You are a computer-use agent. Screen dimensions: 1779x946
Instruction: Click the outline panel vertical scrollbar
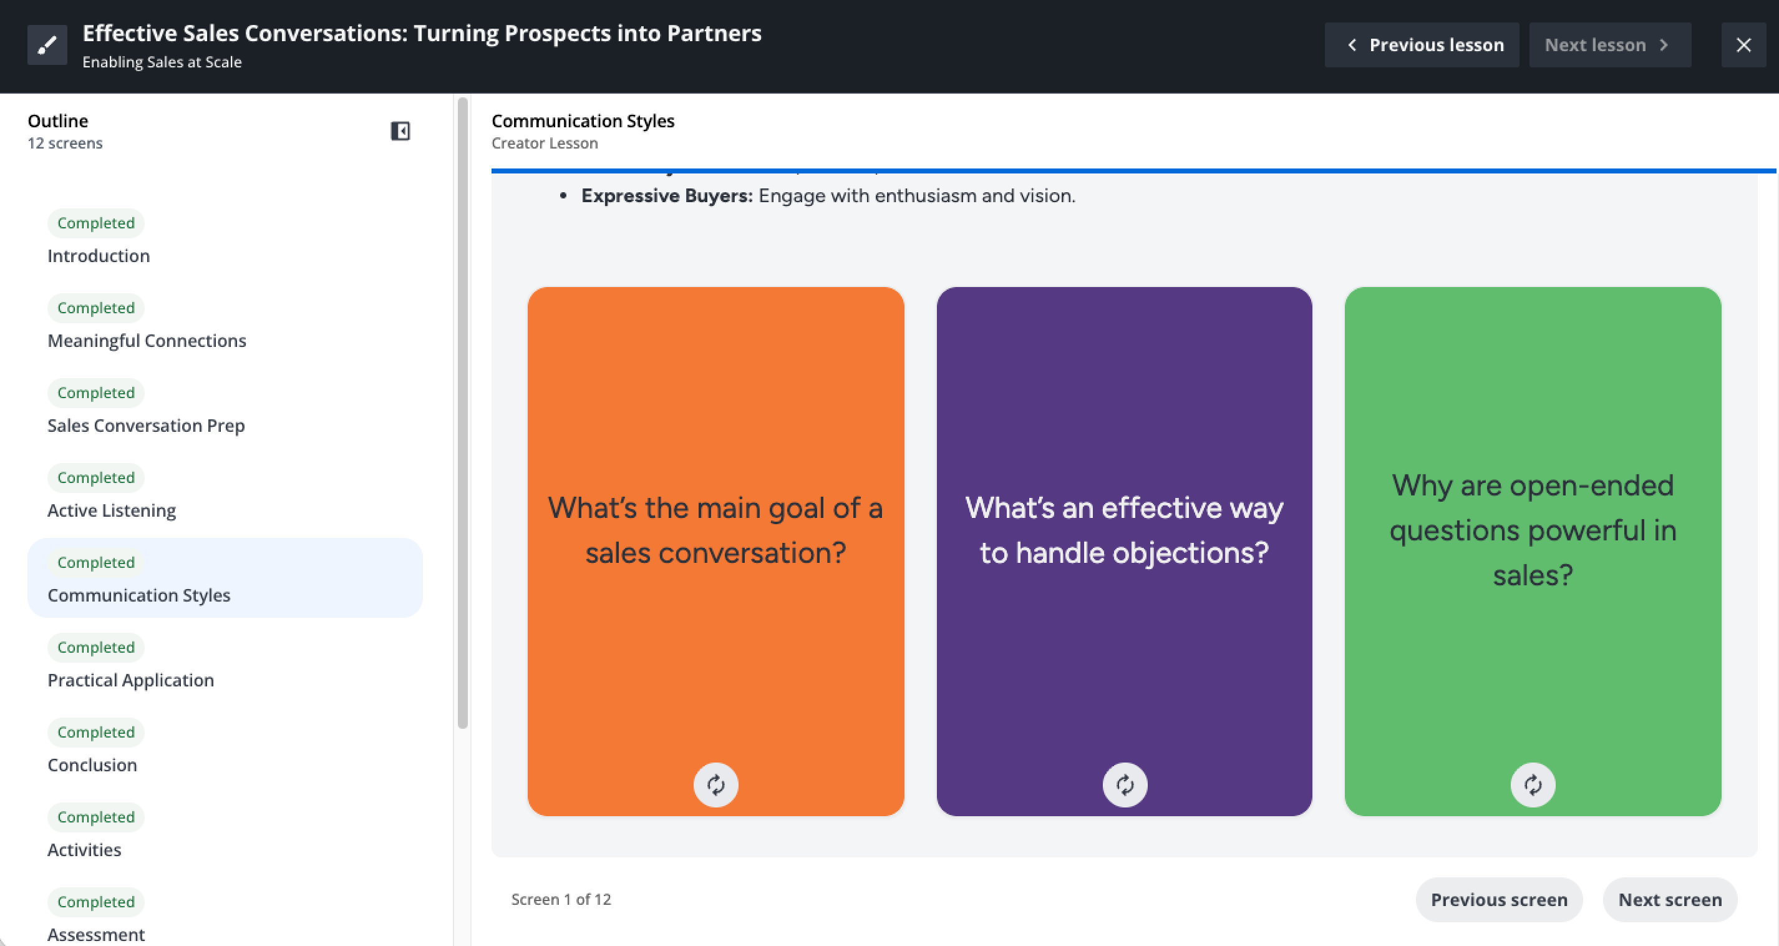coord(463,414)
